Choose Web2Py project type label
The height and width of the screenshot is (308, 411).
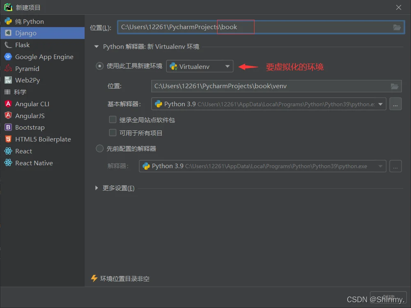(x=28, y=80)
